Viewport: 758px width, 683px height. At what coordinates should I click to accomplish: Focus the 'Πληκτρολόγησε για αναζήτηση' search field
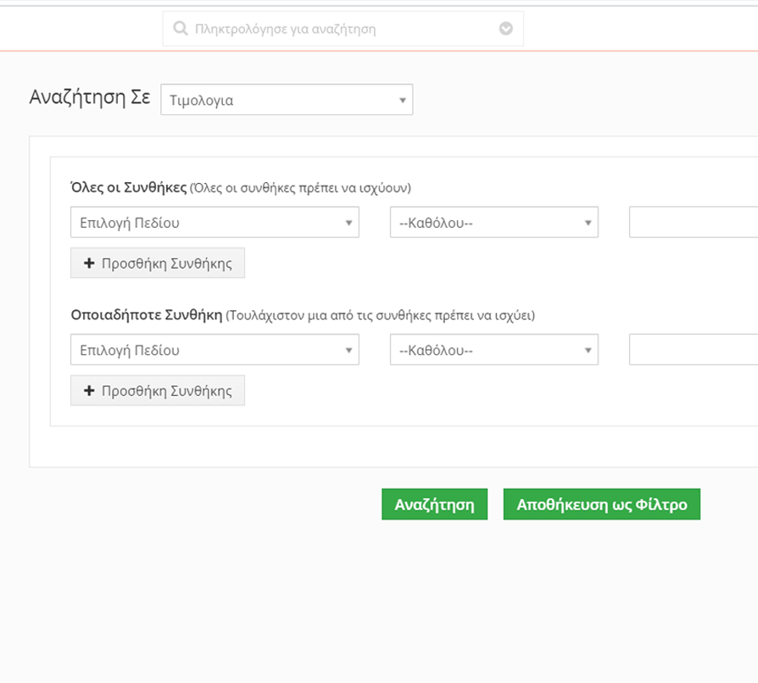tap(343, 29)
